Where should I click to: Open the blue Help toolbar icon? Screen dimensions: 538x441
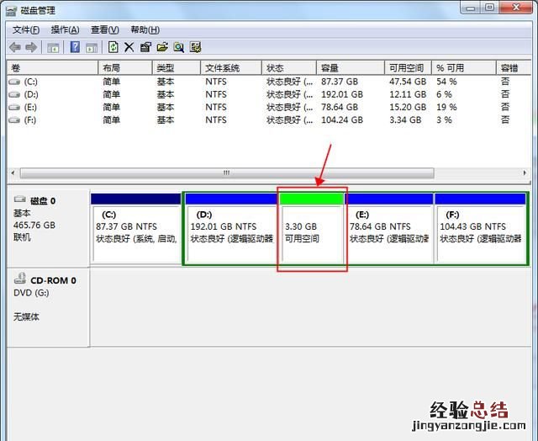(75, 47)
